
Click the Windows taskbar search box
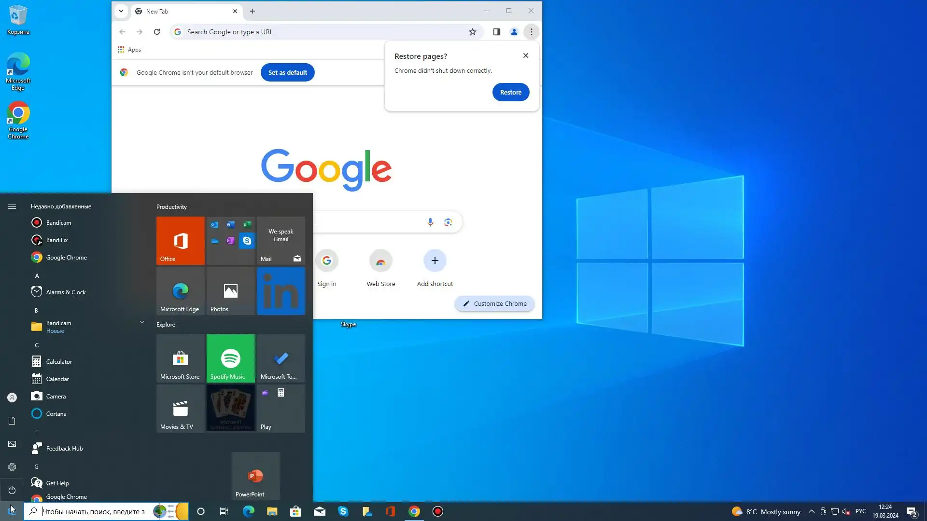[x=92, y=511]
